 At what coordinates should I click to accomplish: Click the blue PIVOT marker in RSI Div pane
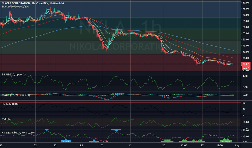click(x=66, y=141)
